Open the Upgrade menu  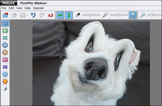click(x=38, y=8)
